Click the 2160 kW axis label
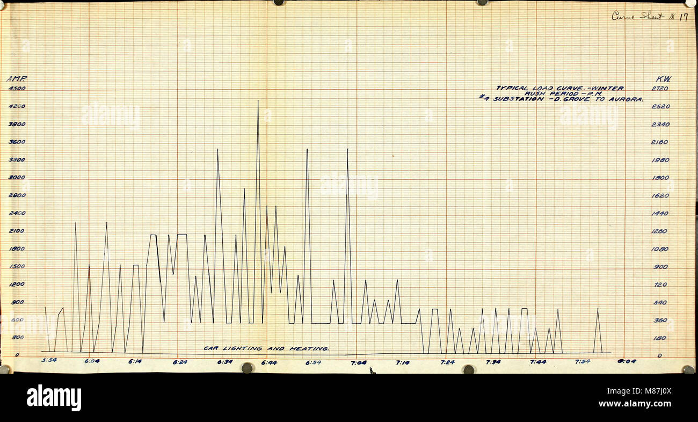698x422 pixels. click(660, 142)
